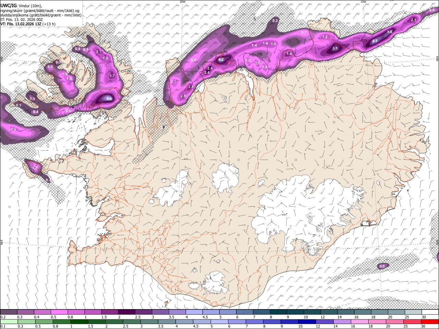Select the dark mauve 0.2 swatch in upper legend
This screenshot has height=329, width=439.
[9, 312]
